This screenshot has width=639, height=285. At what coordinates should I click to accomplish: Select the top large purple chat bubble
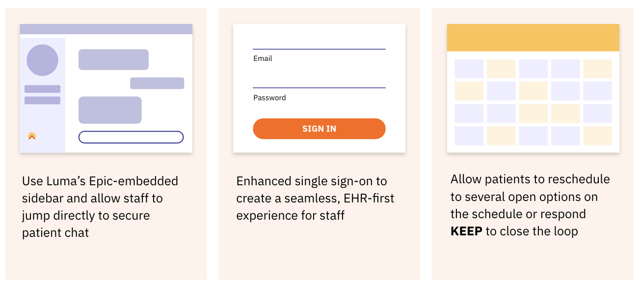[113, 59]
